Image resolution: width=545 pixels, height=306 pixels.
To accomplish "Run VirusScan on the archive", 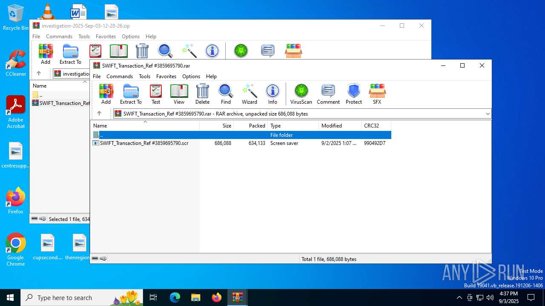I will [301, 94].
